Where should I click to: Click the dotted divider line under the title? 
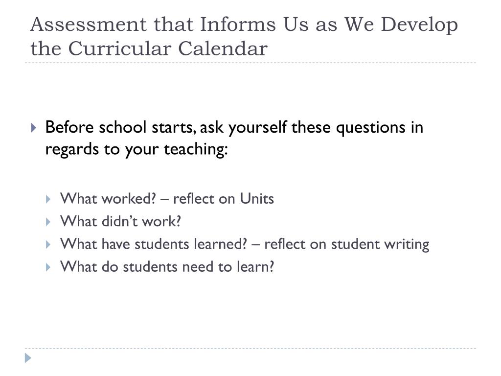pyautogui.click(x=250, y=63)
